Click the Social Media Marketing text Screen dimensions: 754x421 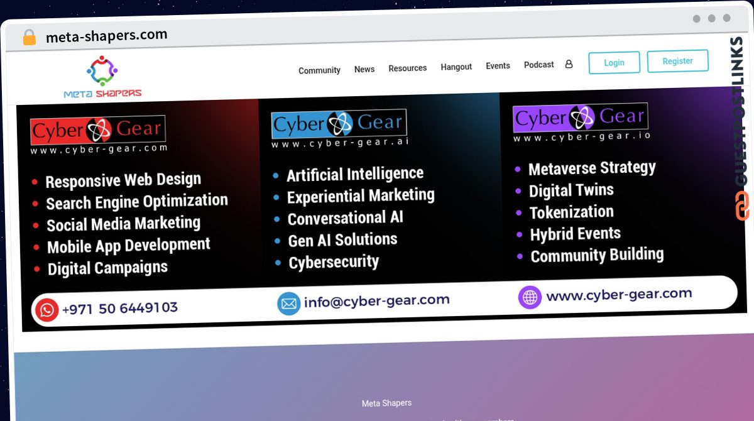(x=124, y=224)
